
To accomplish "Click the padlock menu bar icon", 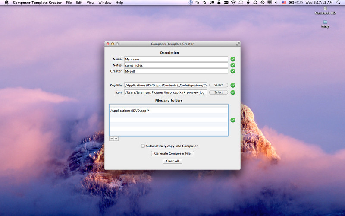I will [219, 3].
